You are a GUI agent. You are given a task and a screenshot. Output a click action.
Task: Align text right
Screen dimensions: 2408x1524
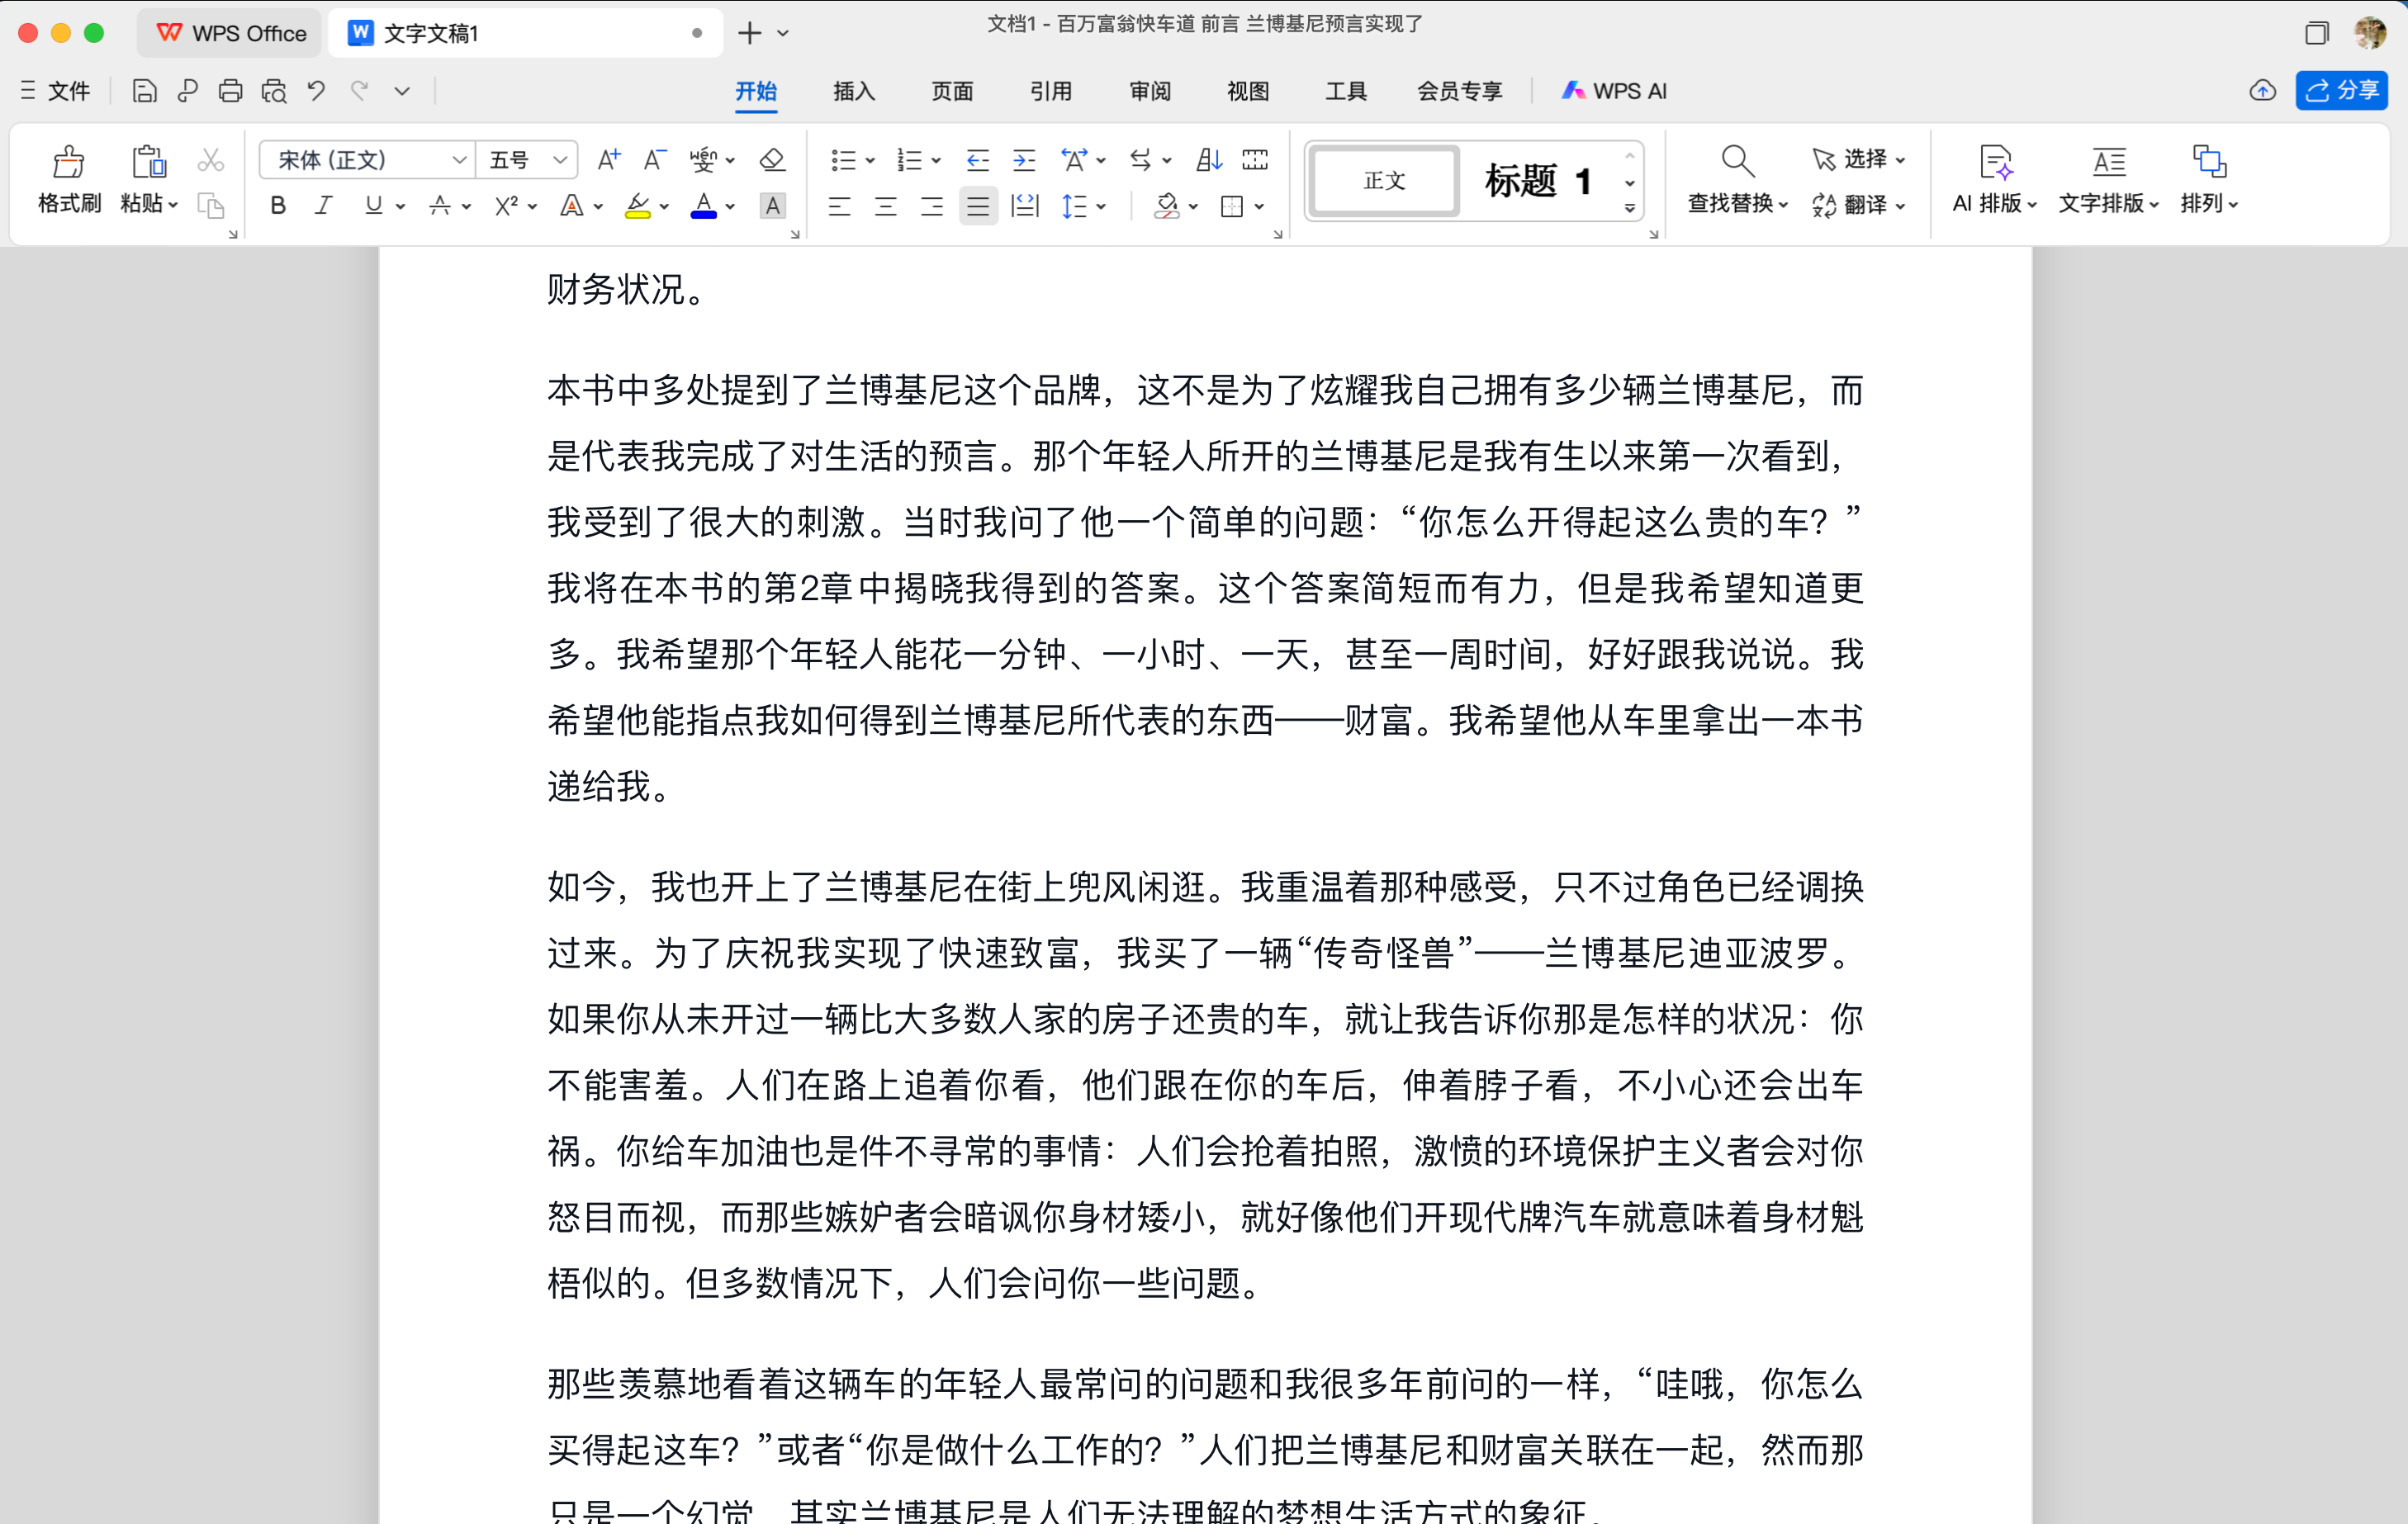[932, 206]
